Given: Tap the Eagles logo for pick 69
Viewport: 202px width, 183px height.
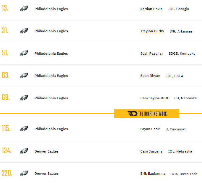Looking at the screenshot, I should pyautogui.click(x=24, y=98).
